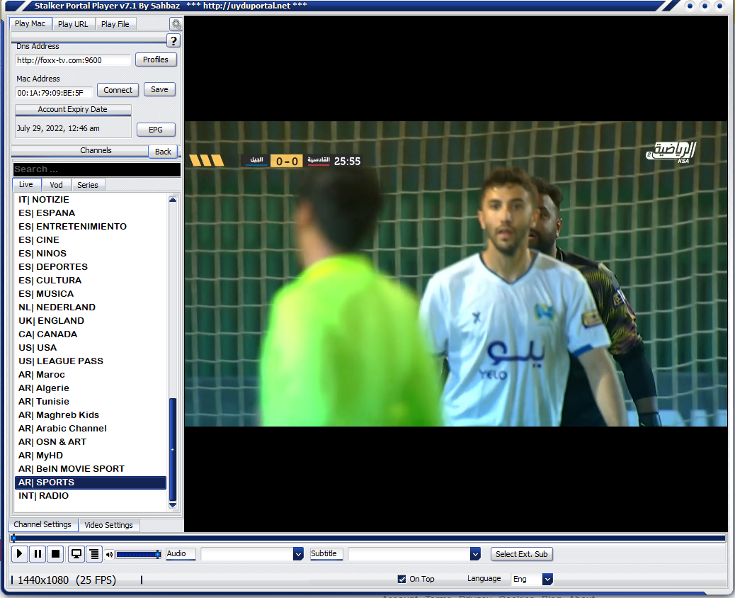Click the question mark help icon
This screenshot has width=735, height=598.
coord(173,41)
